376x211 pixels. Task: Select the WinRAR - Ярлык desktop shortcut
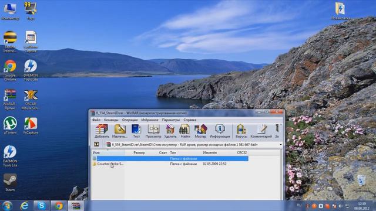coord(10,99)
